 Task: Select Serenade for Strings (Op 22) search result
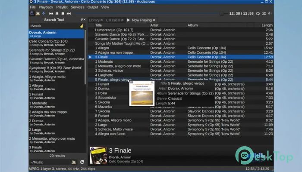coord(57,52)
